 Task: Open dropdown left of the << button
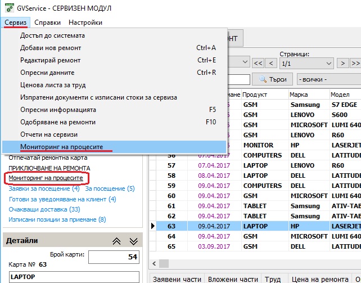click(x=245, y=62)
